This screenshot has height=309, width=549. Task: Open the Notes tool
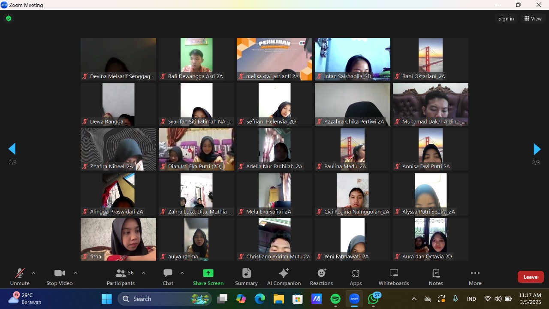click(436, 277)
